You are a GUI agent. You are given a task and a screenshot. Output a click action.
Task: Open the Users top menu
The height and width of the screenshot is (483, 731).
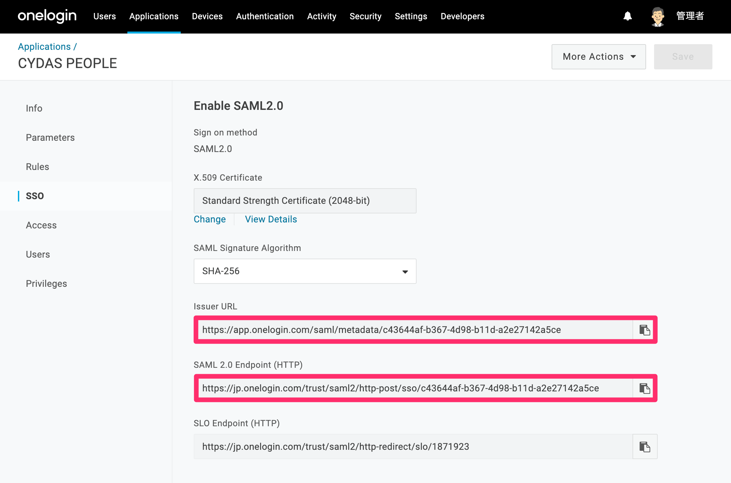104,16
